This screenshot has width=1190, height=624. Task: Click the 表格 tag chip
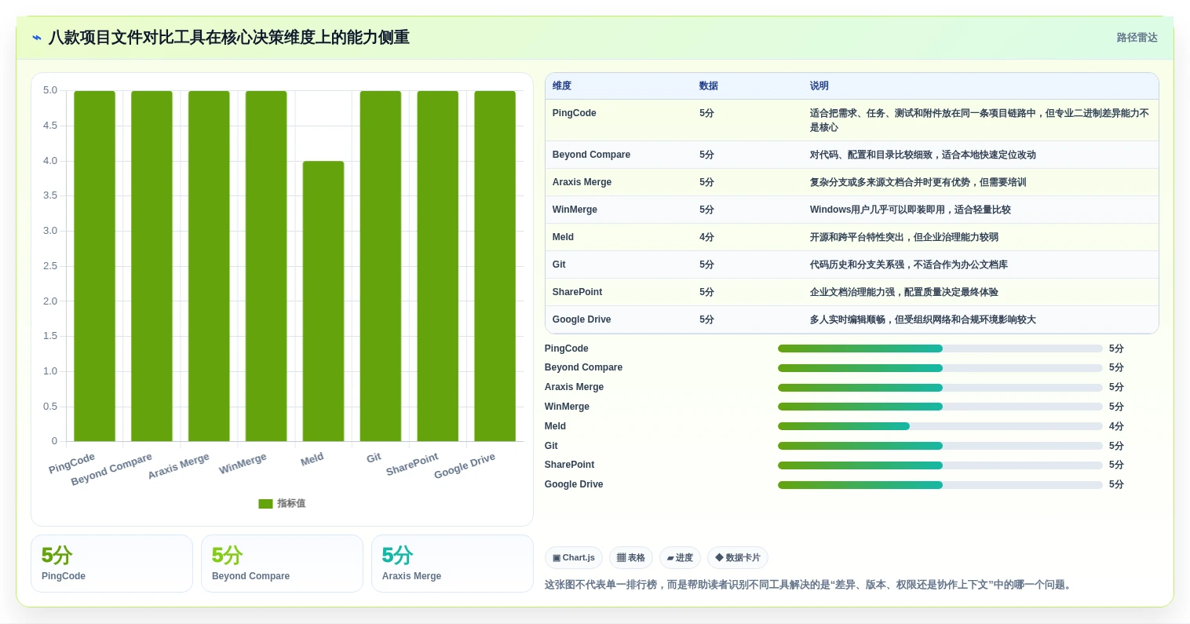click(x=631, y=558)
